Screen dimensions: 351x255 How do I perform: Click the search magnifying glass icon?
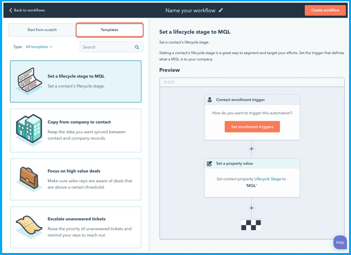pyautogui.click(x=137, y=47)
